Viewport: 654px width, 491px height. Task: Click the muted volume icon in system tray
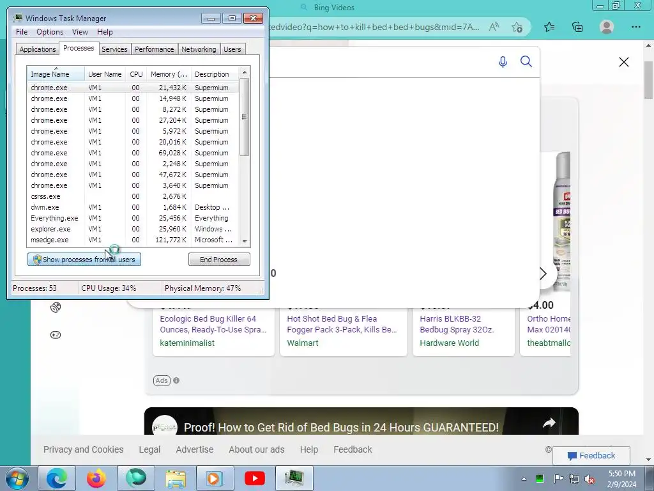(589, 479)
